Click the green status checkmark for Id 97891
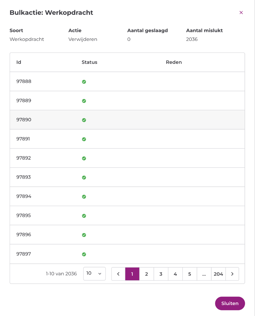The image size is (255, 316). [84, 139]
